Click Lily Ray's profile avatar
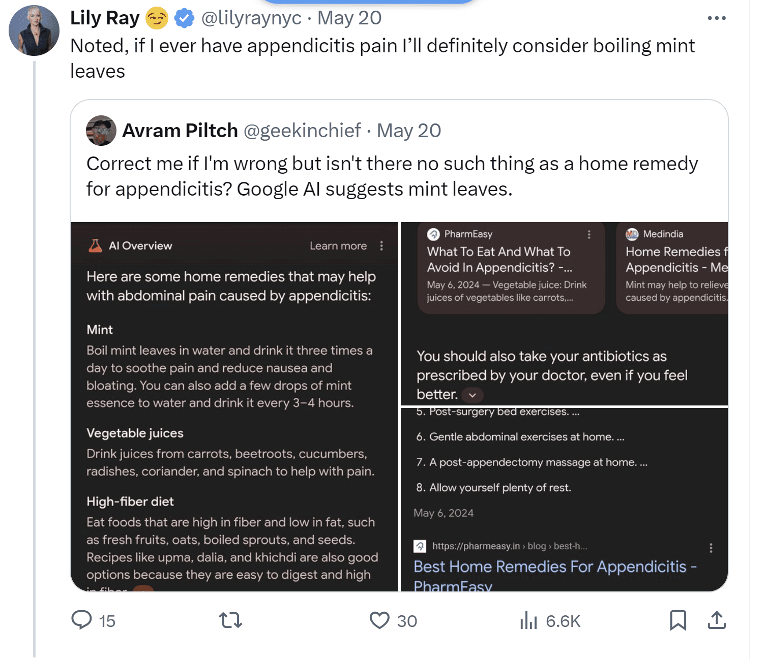 (x=34, y=30)
